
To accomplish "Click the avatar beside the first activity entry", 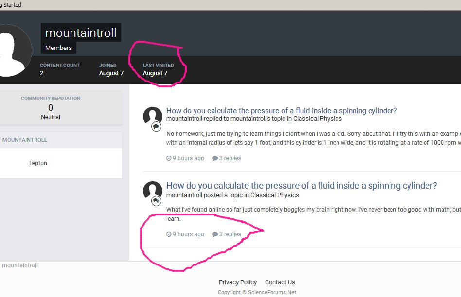I will pyautogui.click(x=152, y=116).
